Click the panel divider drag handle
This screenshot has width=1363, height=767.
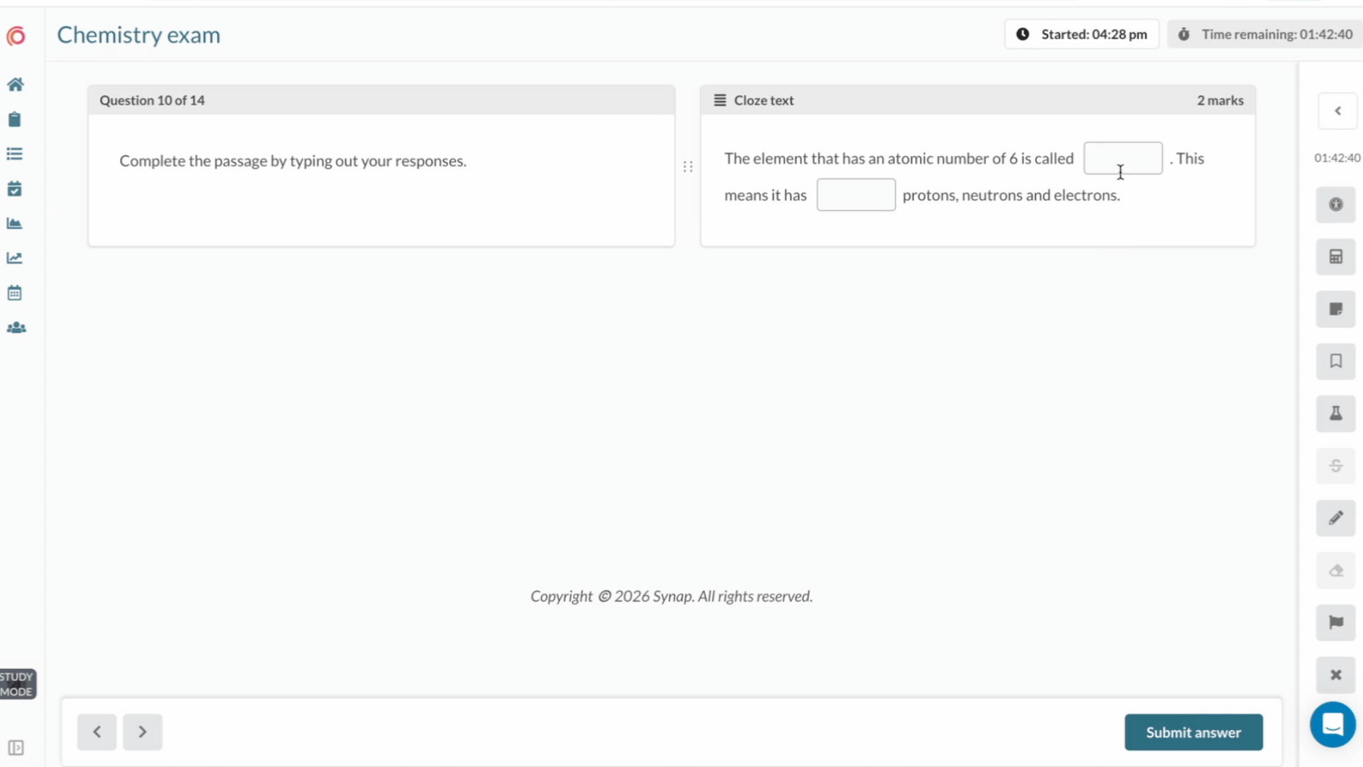(688, 166)
